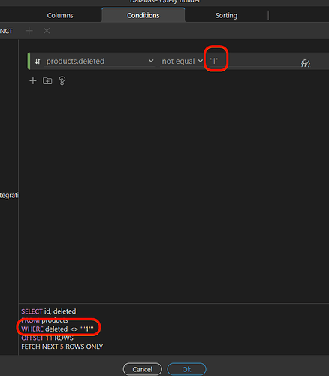Click FETCH NEXT 5 ROWS ONLY text
Viewport: 329px width, 376px height.
click(62, 347)
